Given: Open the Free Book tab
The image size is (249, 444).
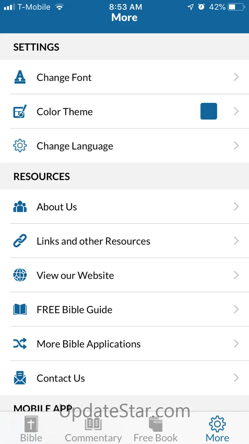Looking at the screenshot, I should tap(155, 429).
